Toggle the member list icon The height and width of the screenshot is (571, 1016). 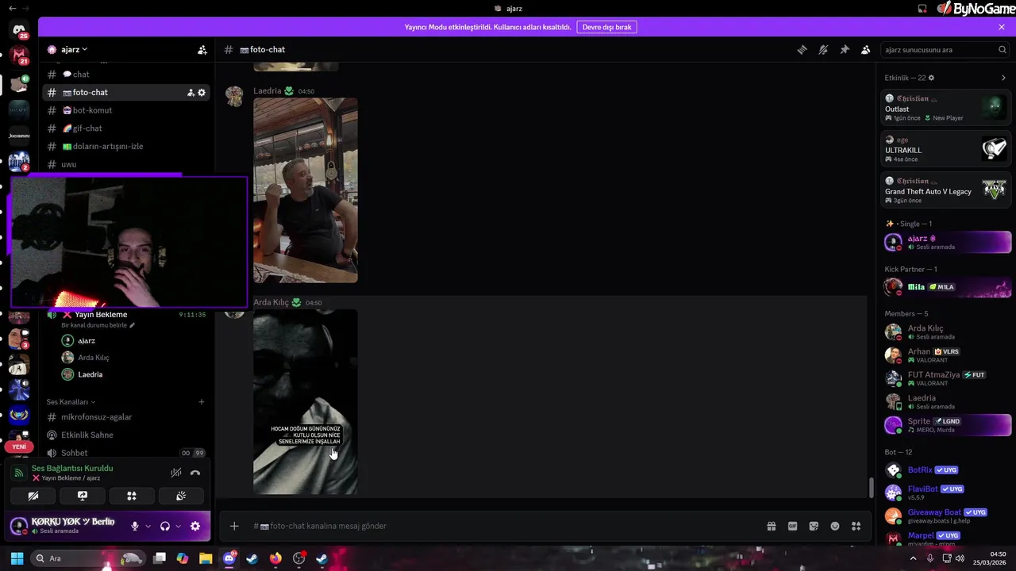[x=866, y=49]
